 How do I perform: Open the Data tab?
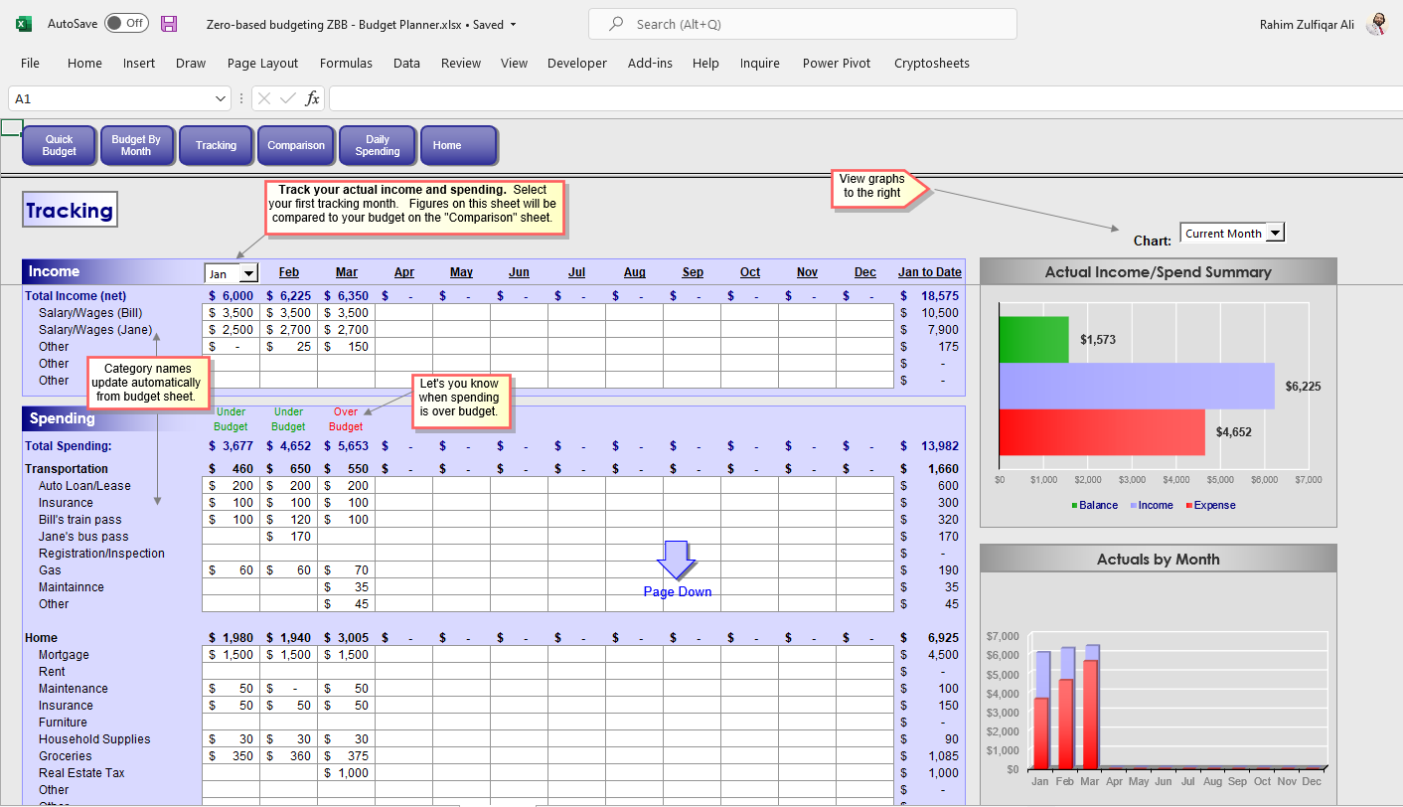point(406,63)
